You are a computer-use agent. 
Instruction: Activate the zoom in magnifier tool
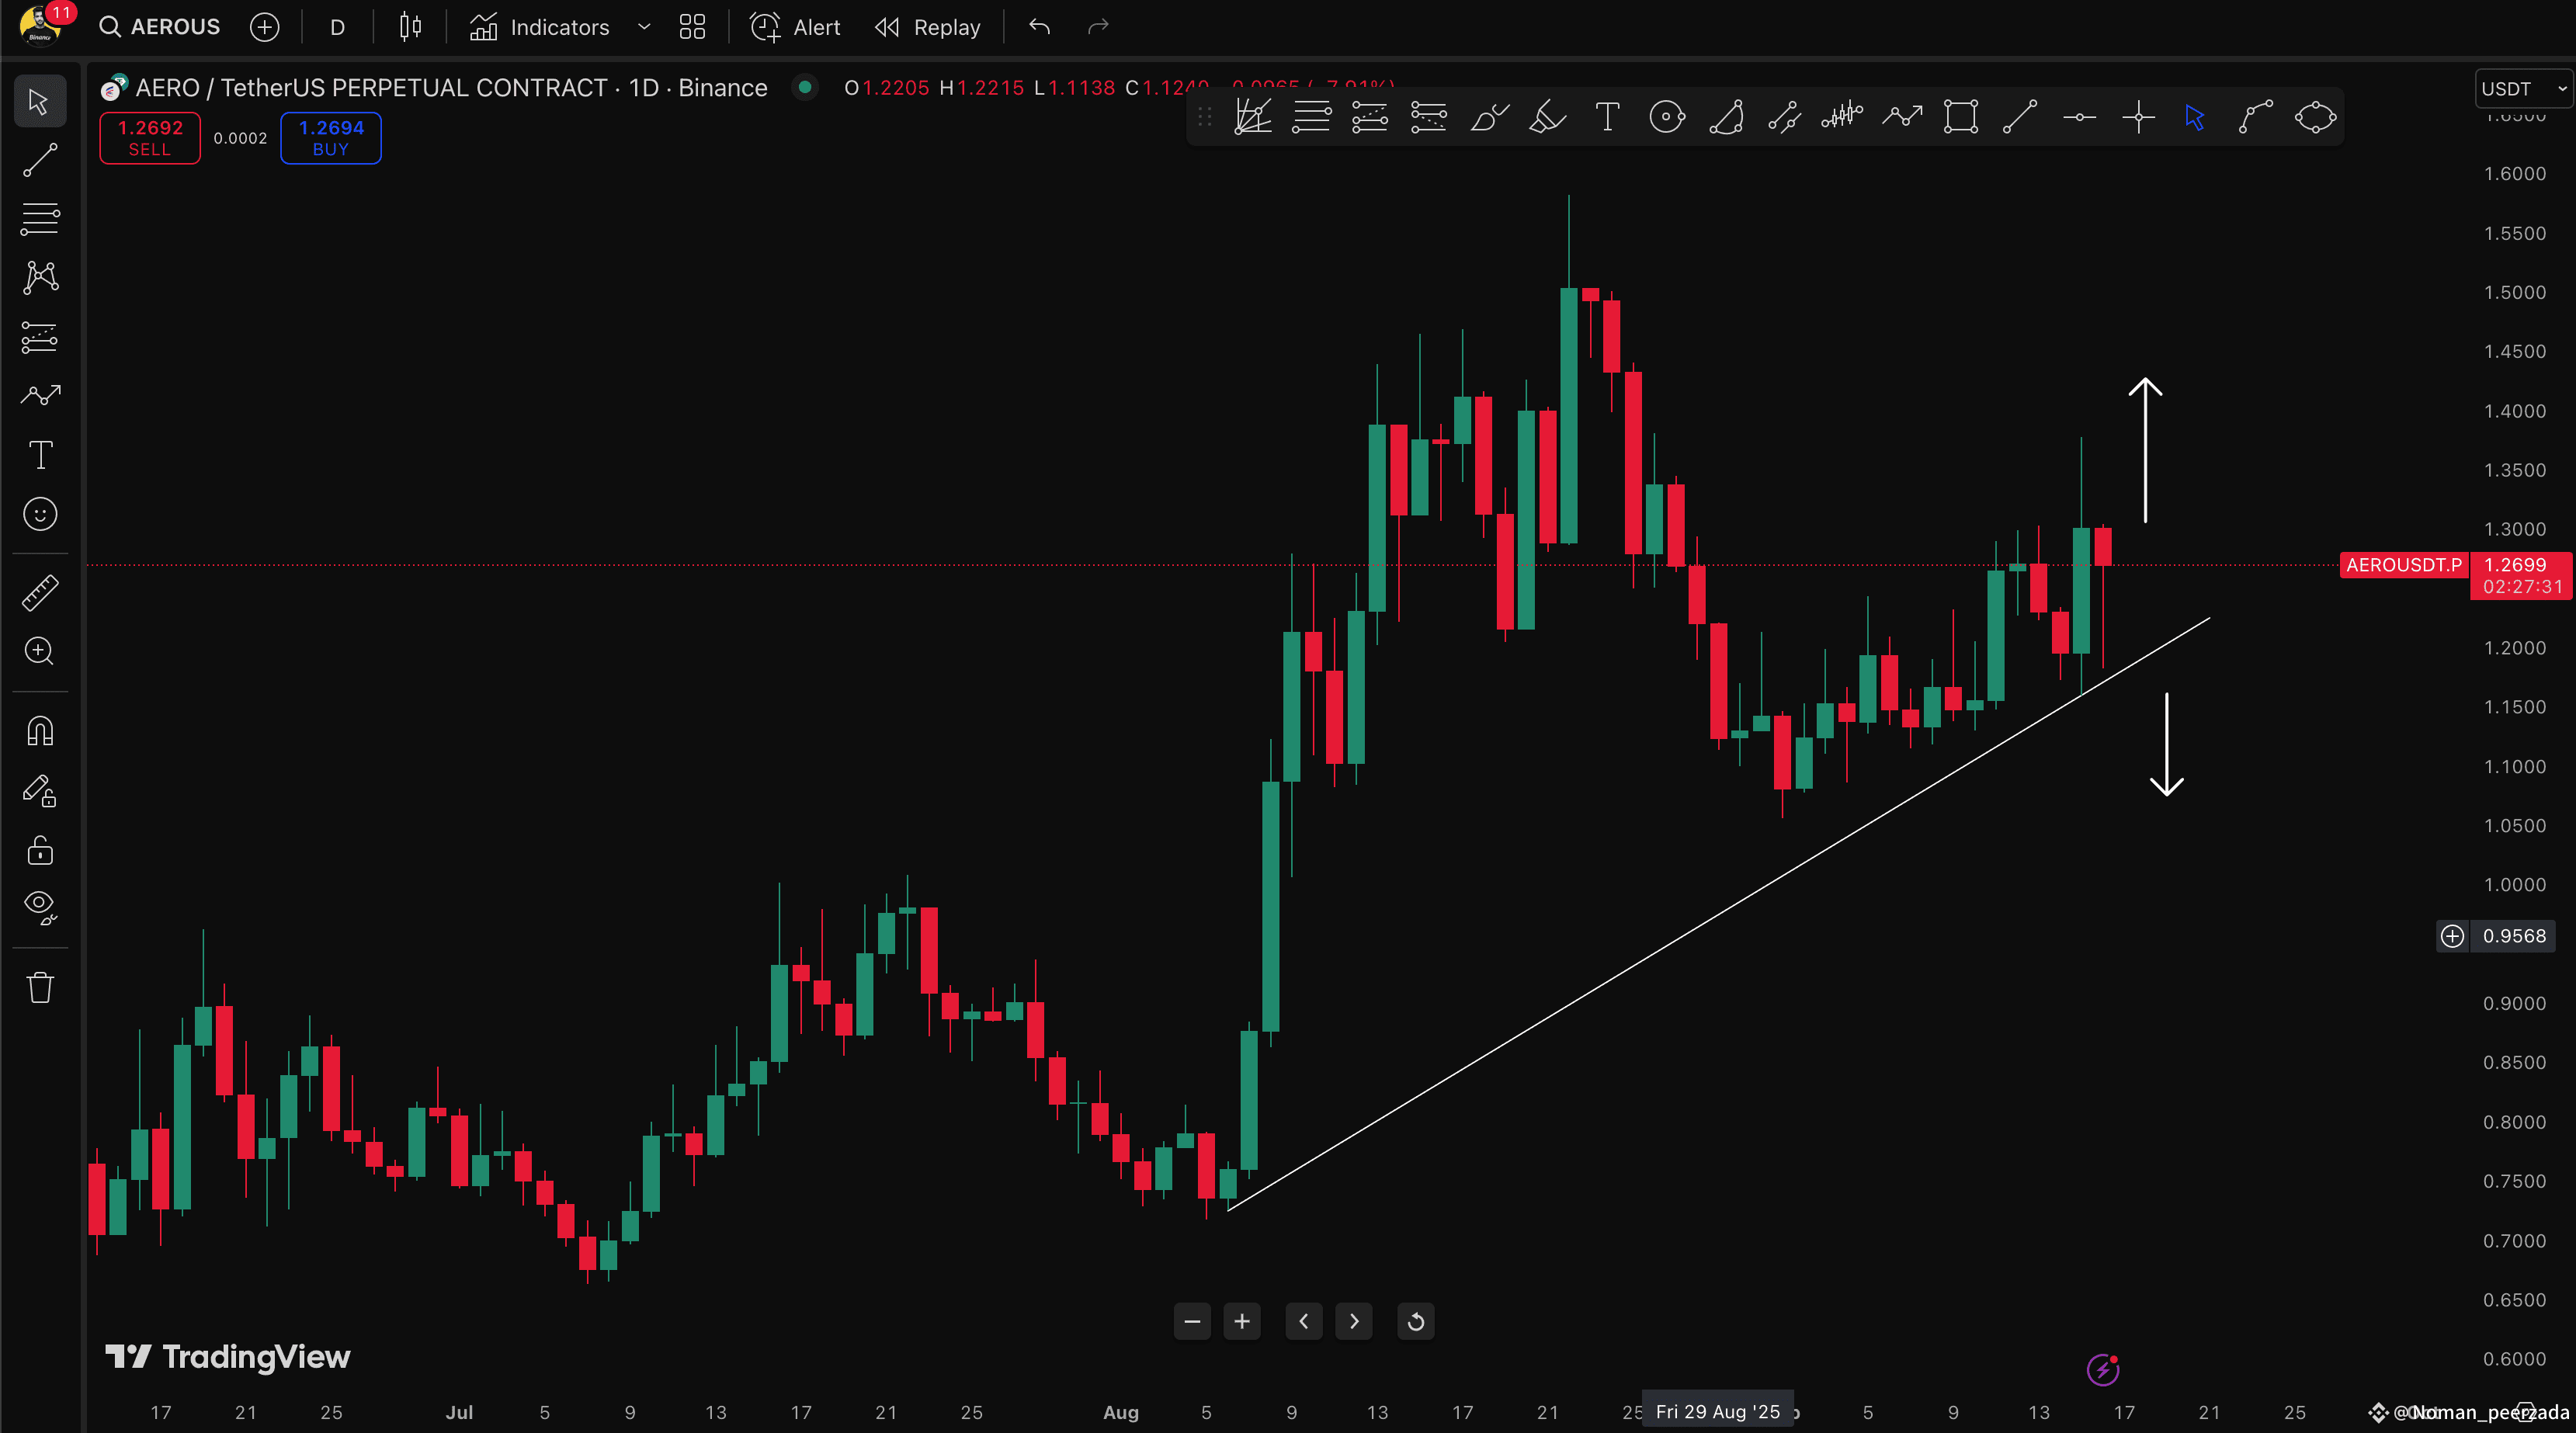click(40, 651)
